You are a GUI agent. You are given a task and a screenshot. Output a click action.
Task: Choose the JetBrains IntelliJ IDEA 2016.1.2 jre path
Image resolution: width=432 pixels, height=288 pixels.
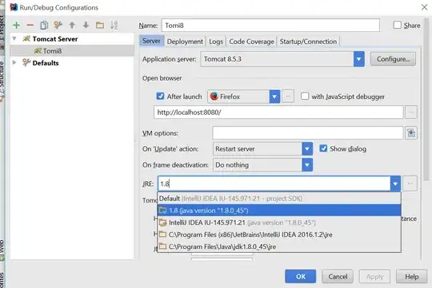click(x=279, y=235)
